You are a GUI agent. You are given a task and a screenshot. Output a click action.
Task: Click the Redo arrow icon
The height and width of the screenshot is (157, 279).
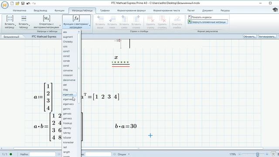tap(34, 3)
